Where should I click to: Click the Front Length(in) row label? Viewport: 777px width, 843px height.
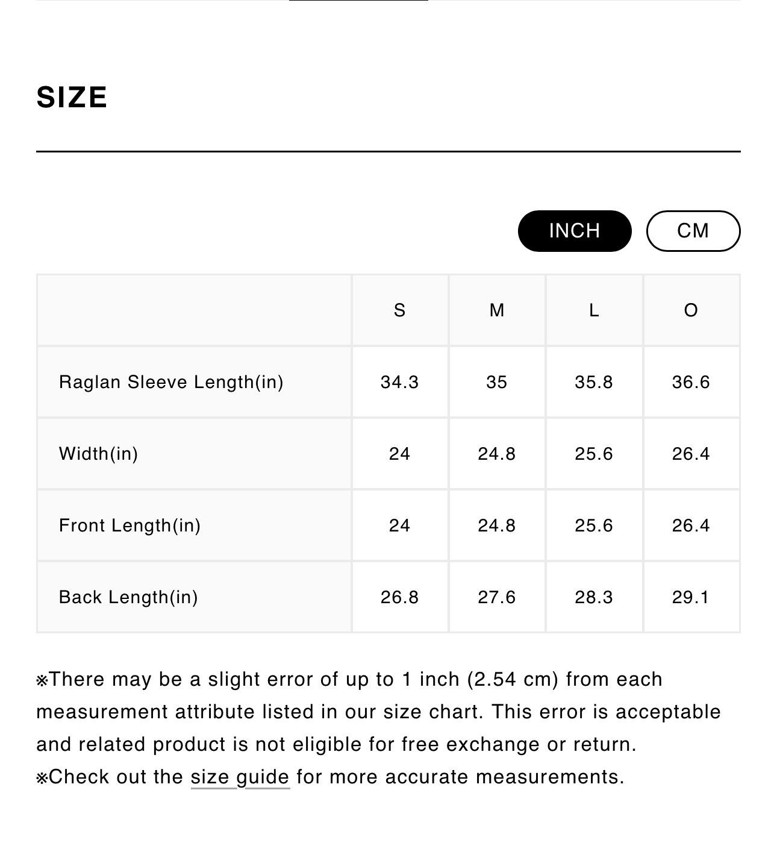click(x=130, y=525)
